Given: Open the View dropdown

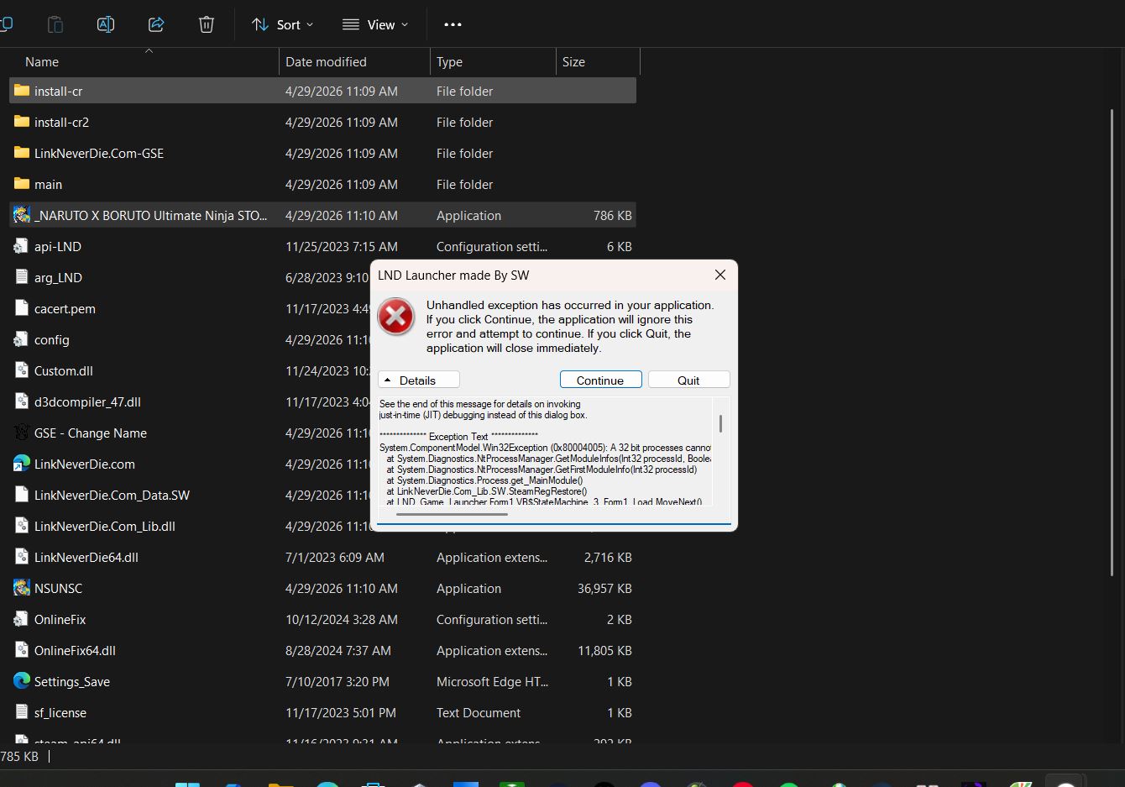Looking at the screenshot, I should click(375, 24).
